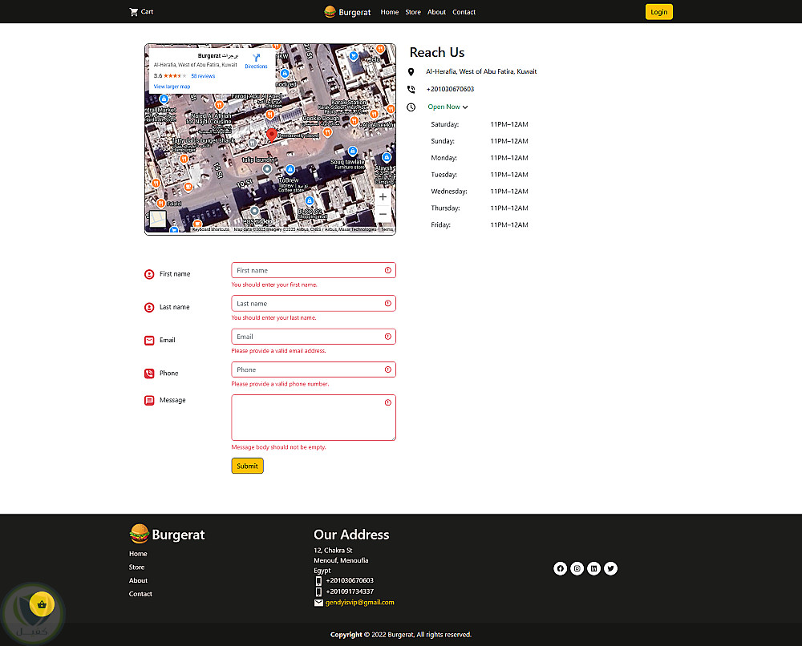
Task: Click the error icon in Message area
Action: tap(387, 402)
